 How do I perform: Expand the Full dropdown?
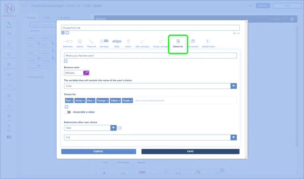click(234, 138)
